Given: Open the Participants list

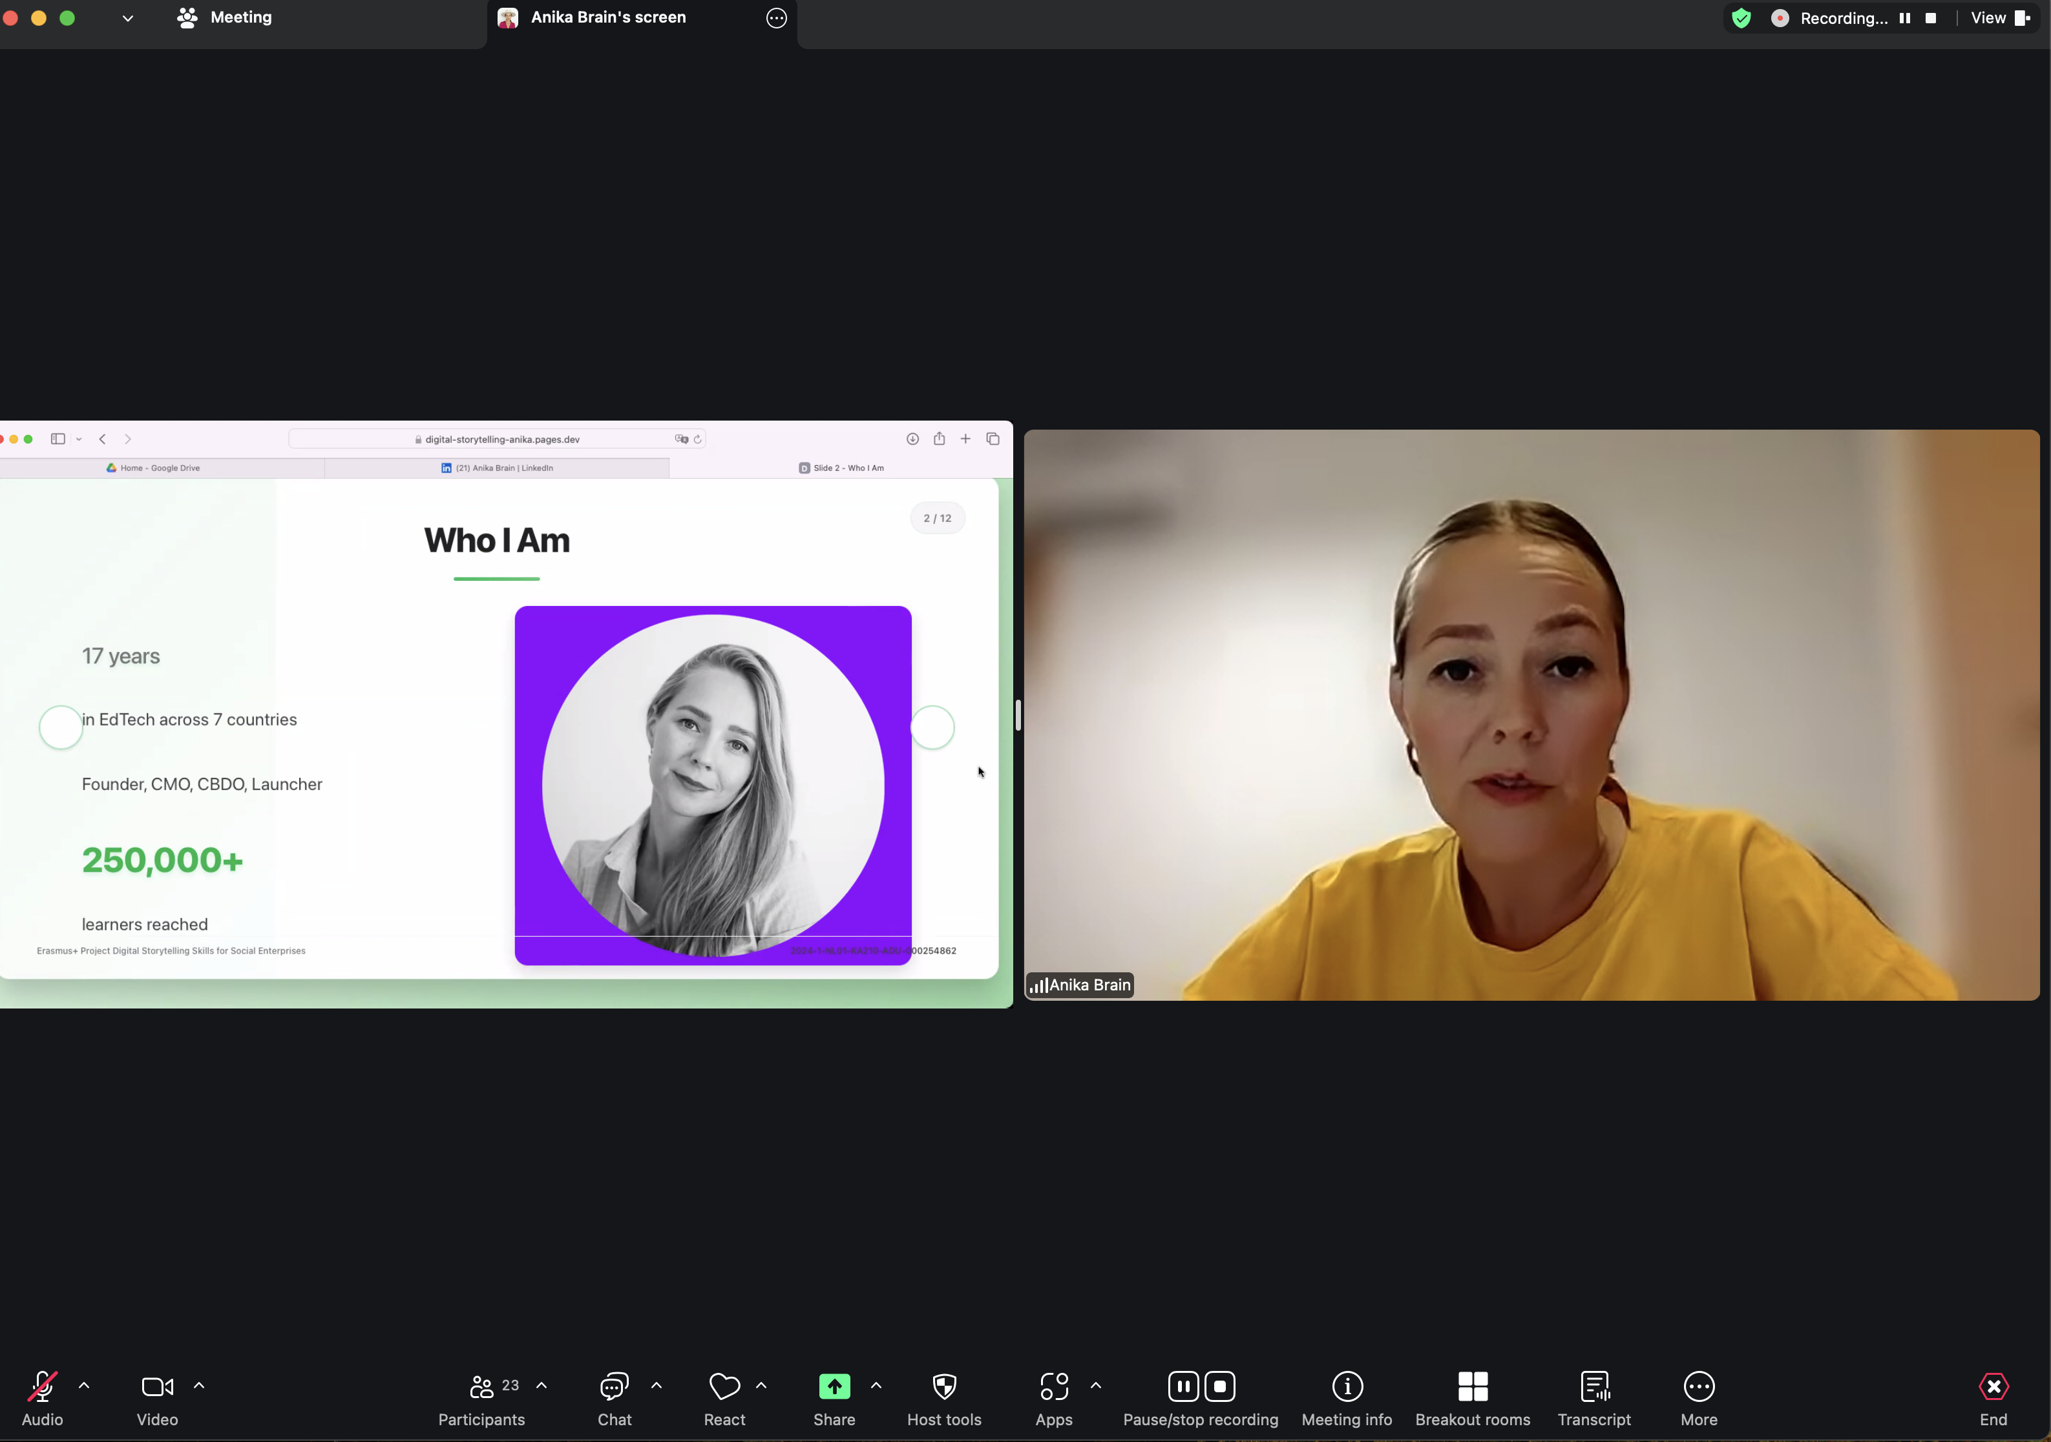Looking at the screenshot, I should click(481, 1386).
